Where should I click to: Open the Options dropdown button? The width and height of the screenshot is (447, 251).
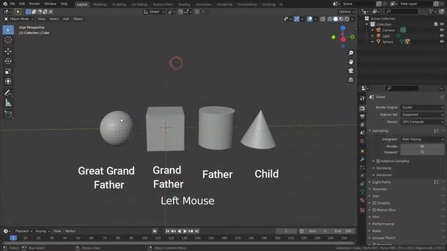(x=346, y=12)
